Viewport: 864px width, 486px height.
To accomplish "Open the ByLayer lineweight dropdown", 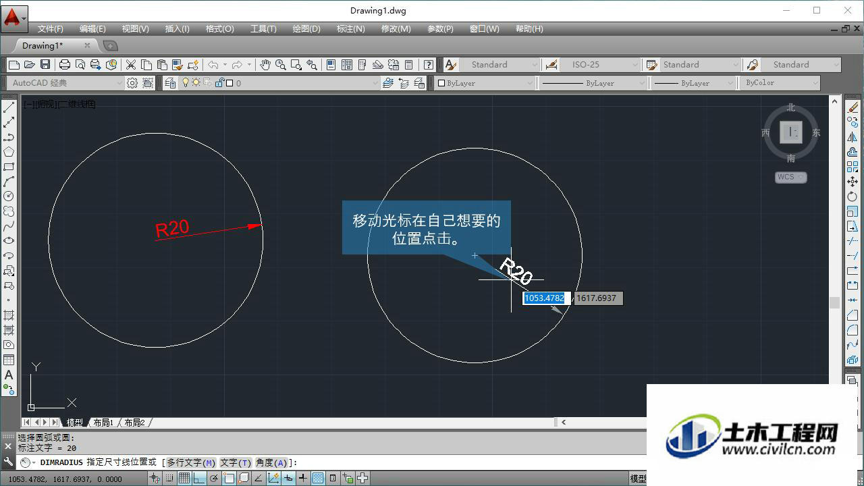I will pos(693,83).
